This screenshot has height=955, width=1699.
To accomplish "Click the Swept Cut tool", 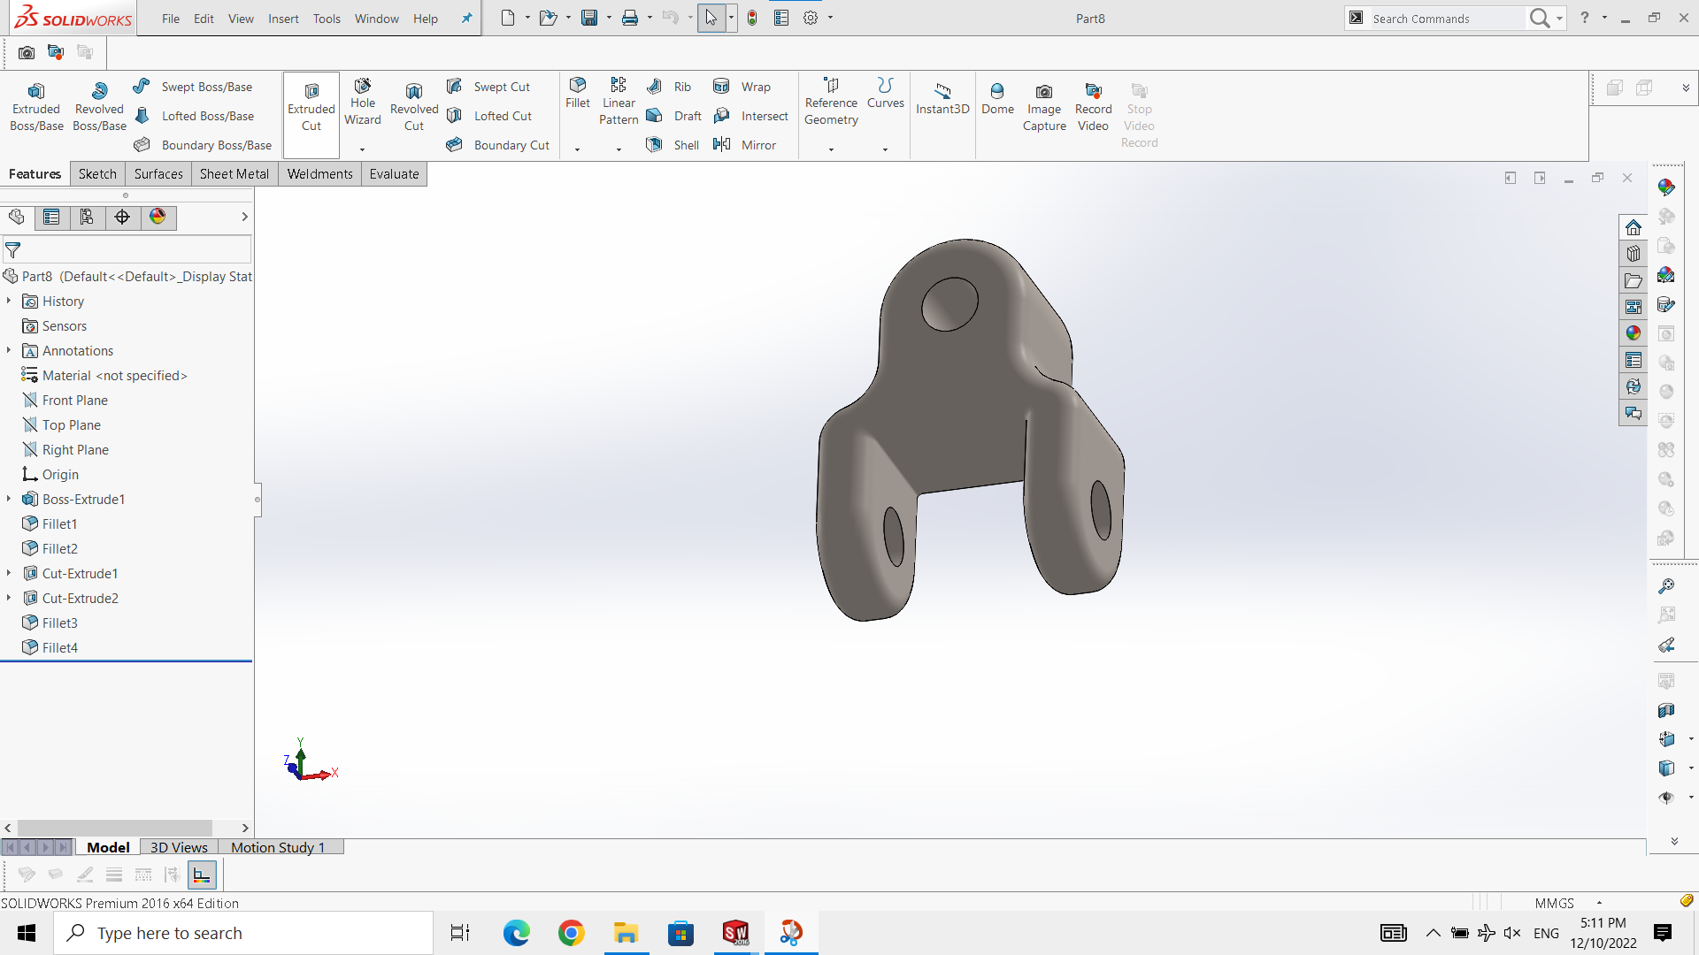I will coord(488,87).
